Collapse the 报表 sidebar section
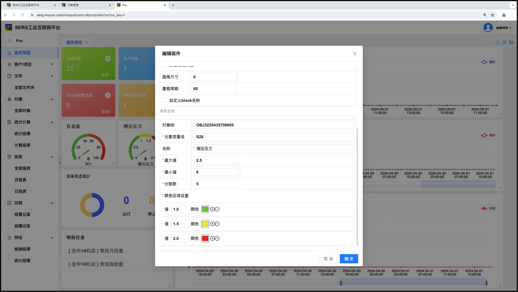 [52, 157]
